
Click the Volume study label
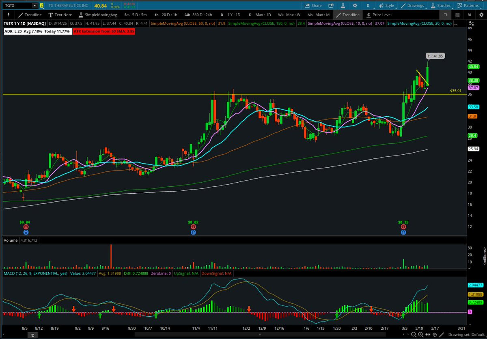click(x=11, y=240)
